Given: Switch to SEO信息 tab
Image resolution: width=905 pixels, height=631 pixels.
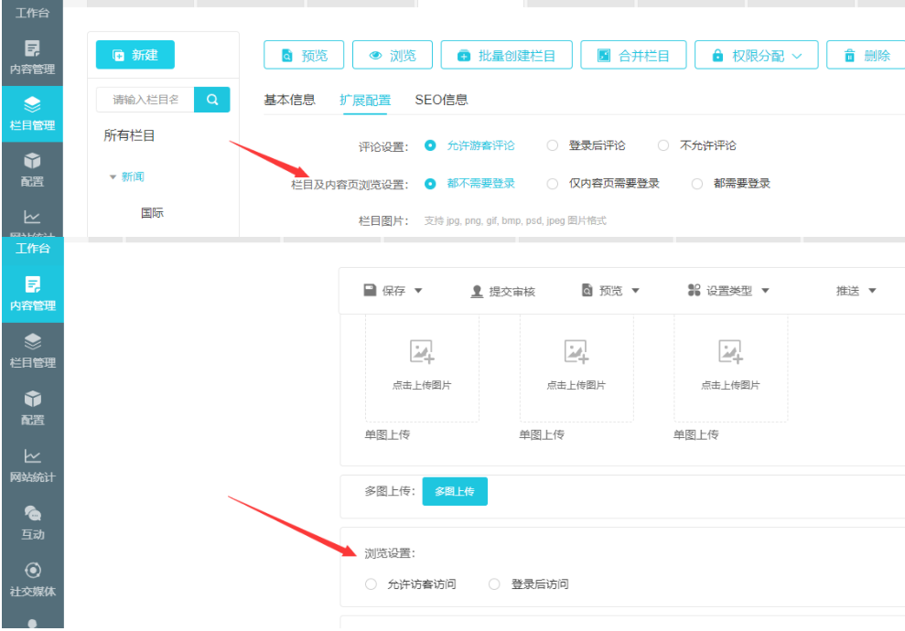Looking at the screenshot, I should [442, 100].
